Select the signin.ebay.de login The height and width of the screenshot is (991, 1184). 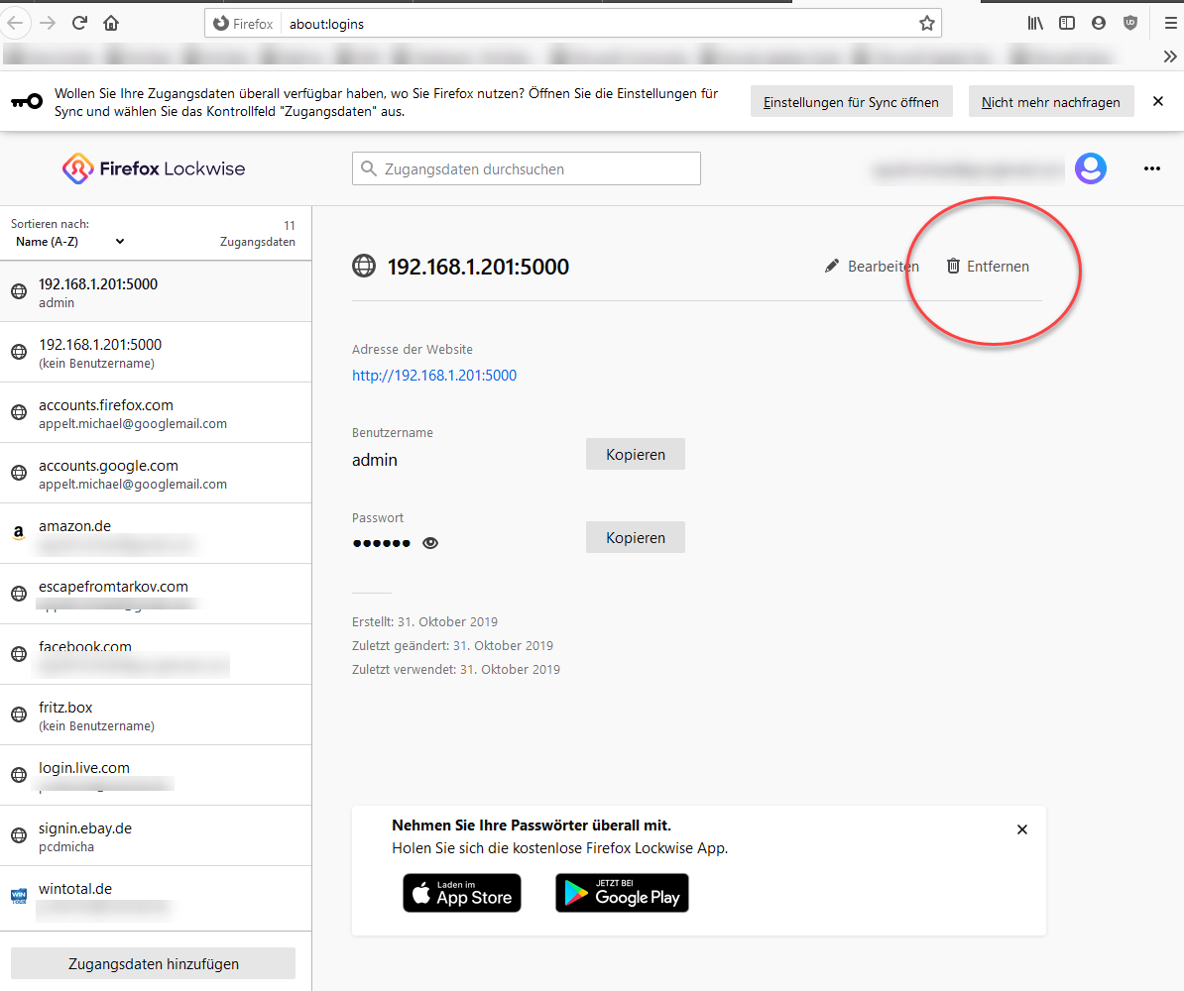pos(156,835)
